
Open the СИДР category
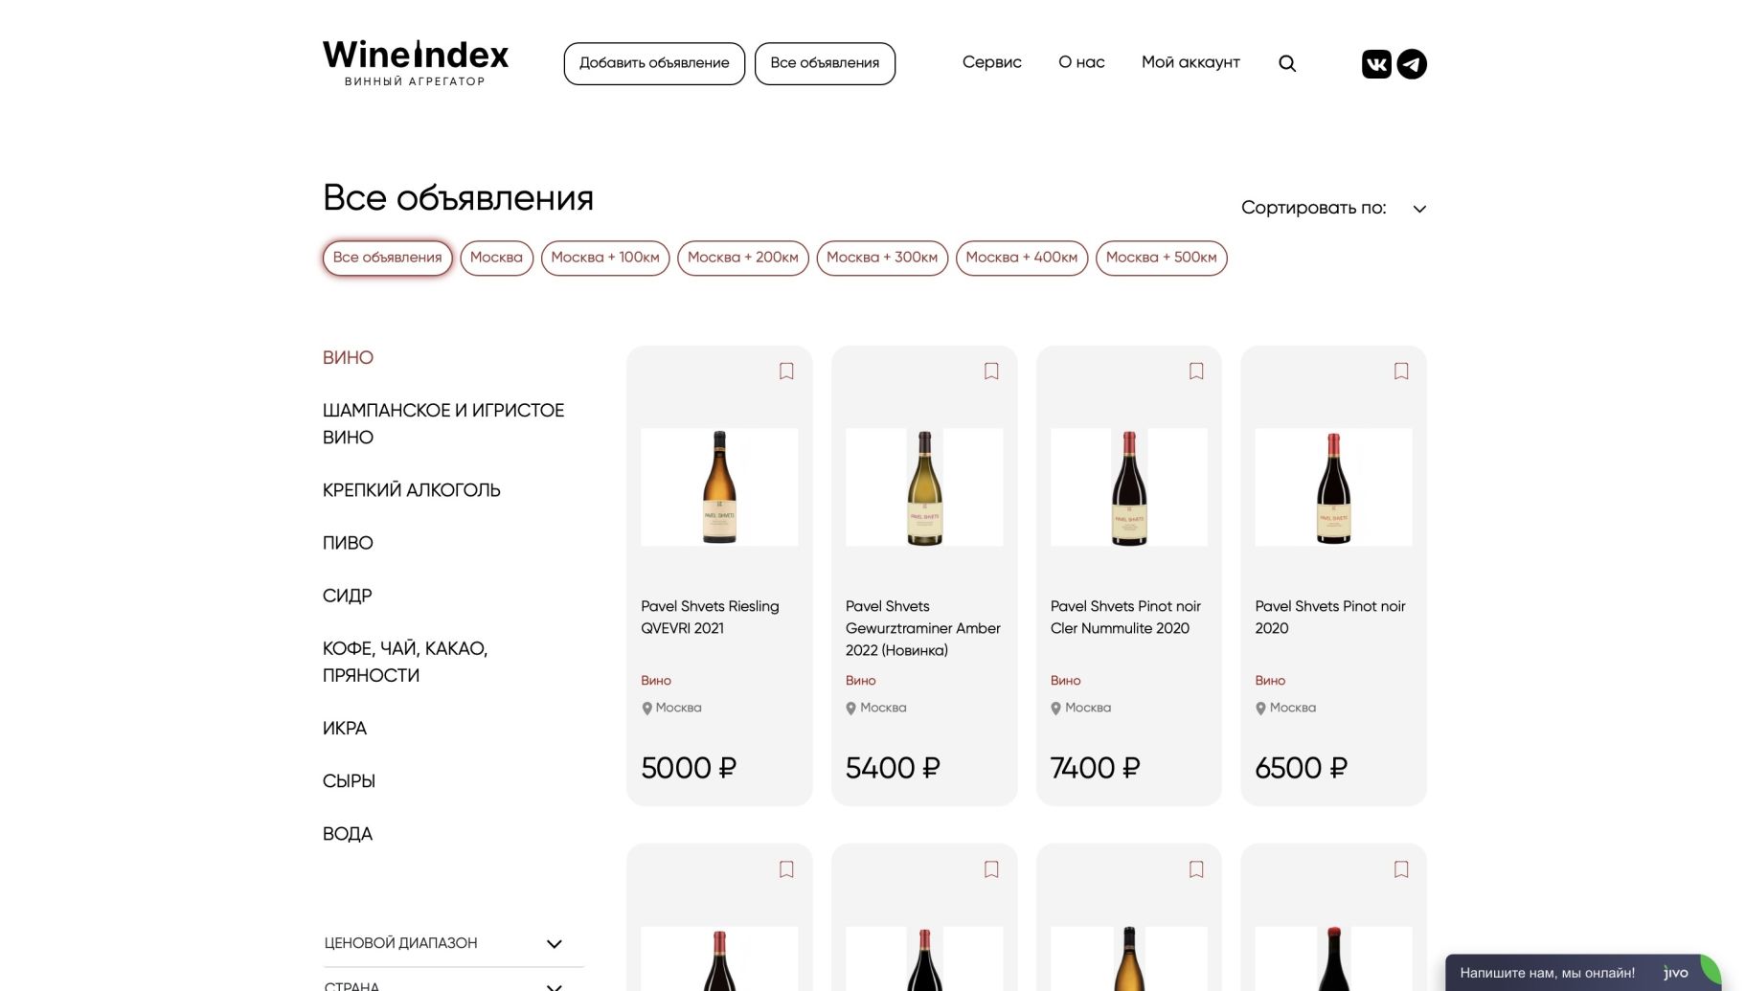pos(347,596)
